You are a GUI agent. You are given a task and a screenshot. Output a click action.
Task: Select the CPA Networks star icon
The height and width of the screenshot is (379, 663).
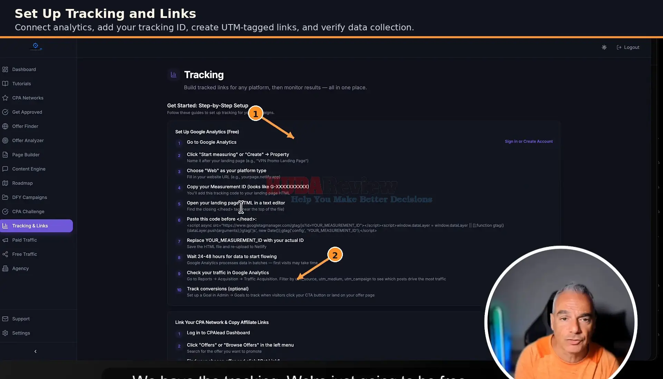click(5, 98)
